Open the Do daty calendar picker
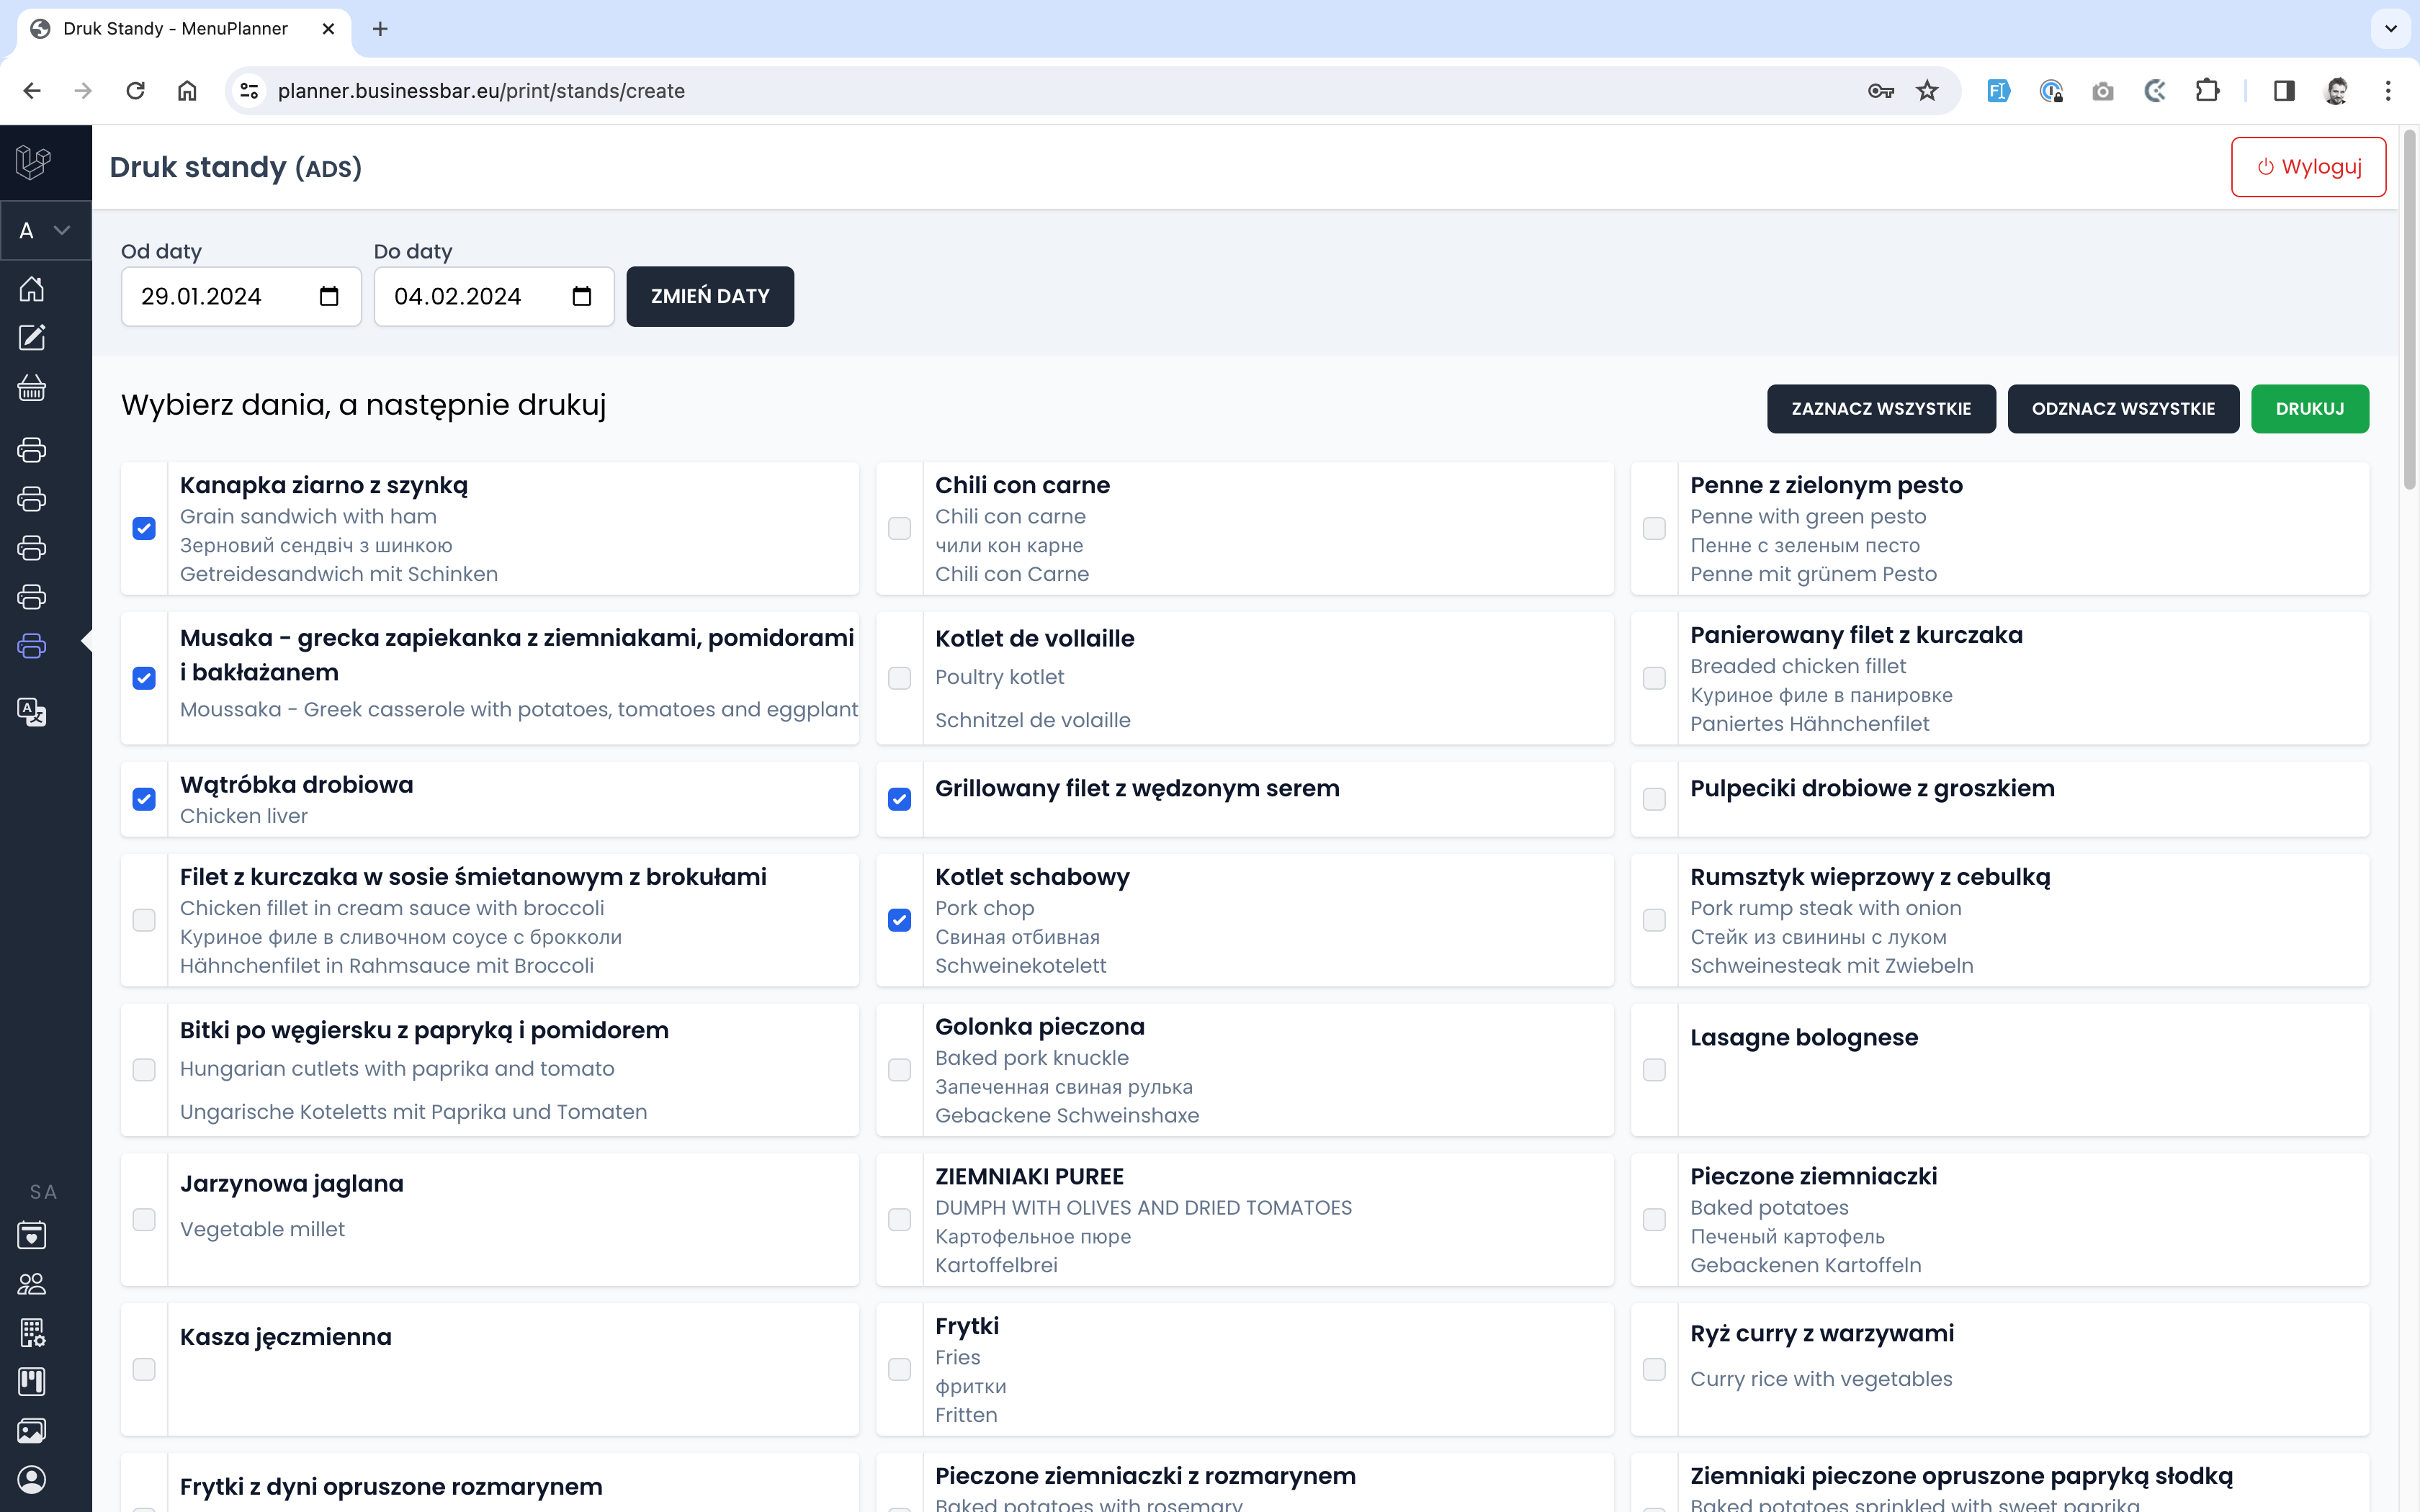This screenshot has width=2420, height=1512. (582, 296)
